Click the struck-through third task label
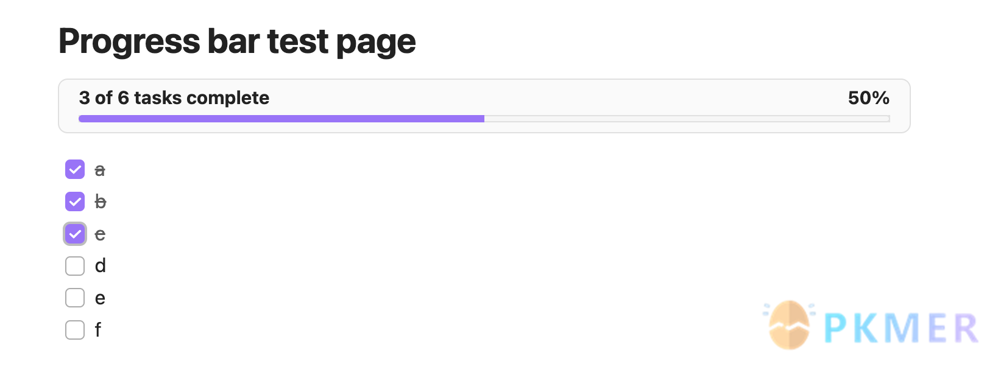This screenshot has width=998, height=375. click(101, 234)
